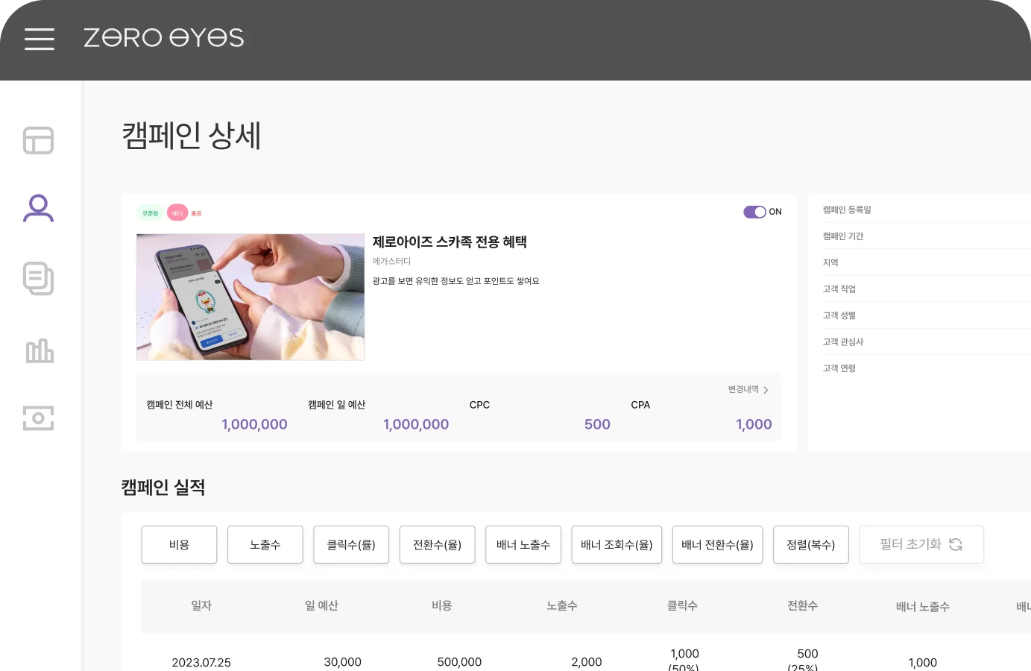Click the 메가스터디 advertiser name
Screen dimensions: 1031x671
pyautogui.click(x=391, y=262)
